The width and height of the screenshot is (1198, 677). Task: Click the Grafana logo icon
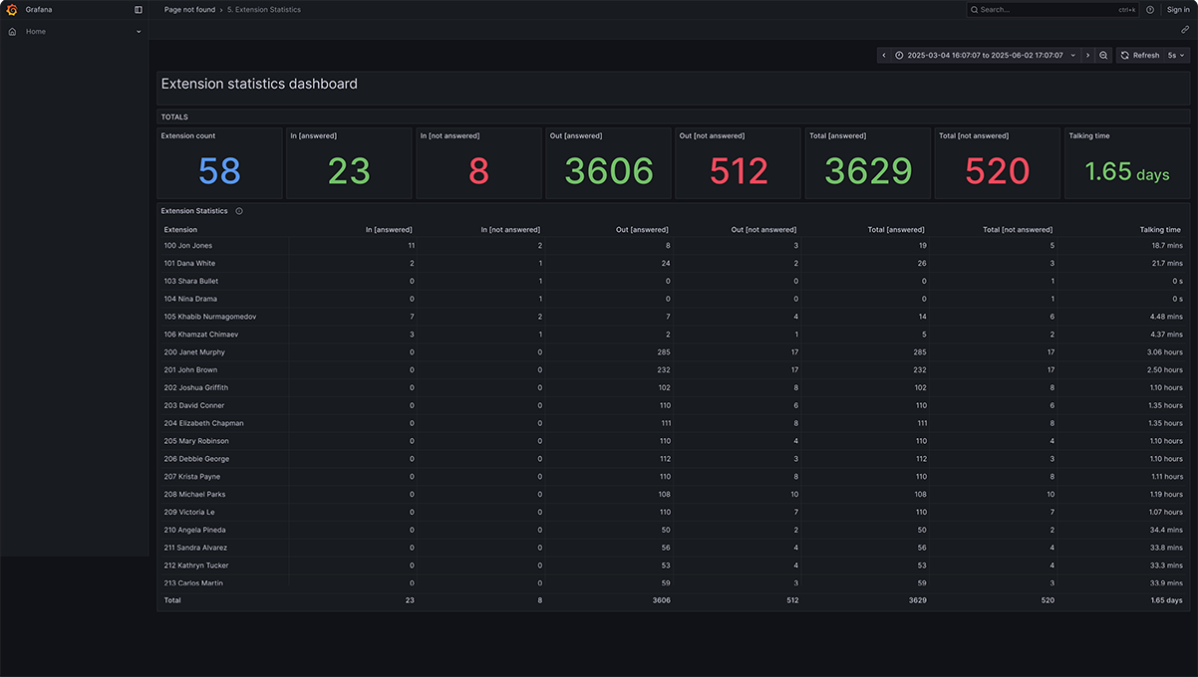(x=12, y=10)
